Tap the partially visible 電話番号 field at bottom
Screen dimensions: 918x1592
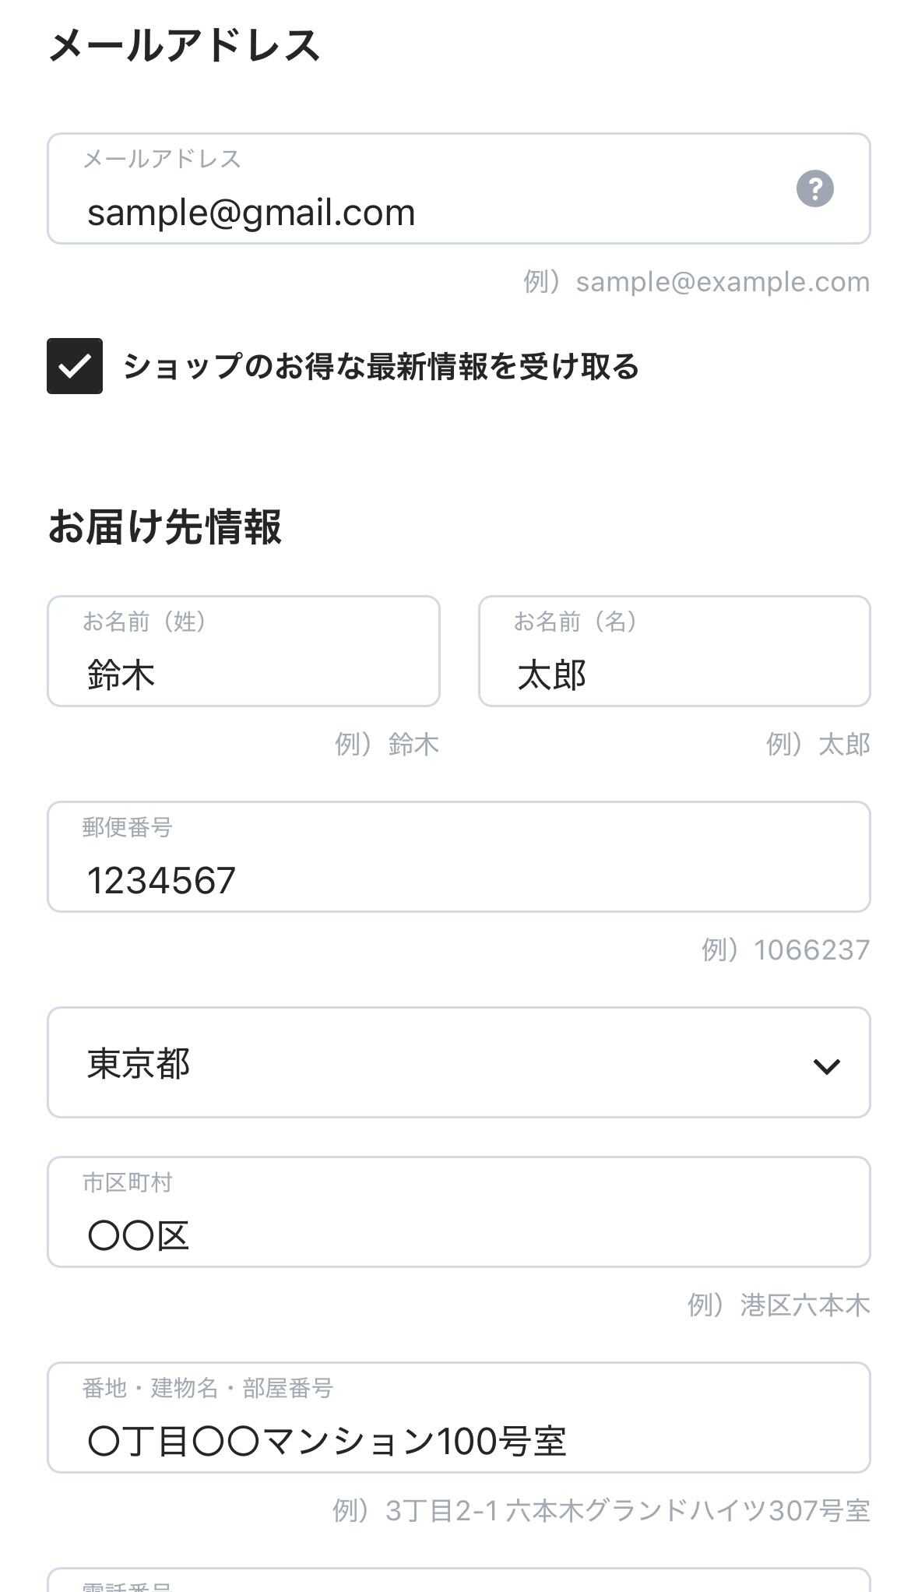pyautogui.click(x=459, y=1580)
